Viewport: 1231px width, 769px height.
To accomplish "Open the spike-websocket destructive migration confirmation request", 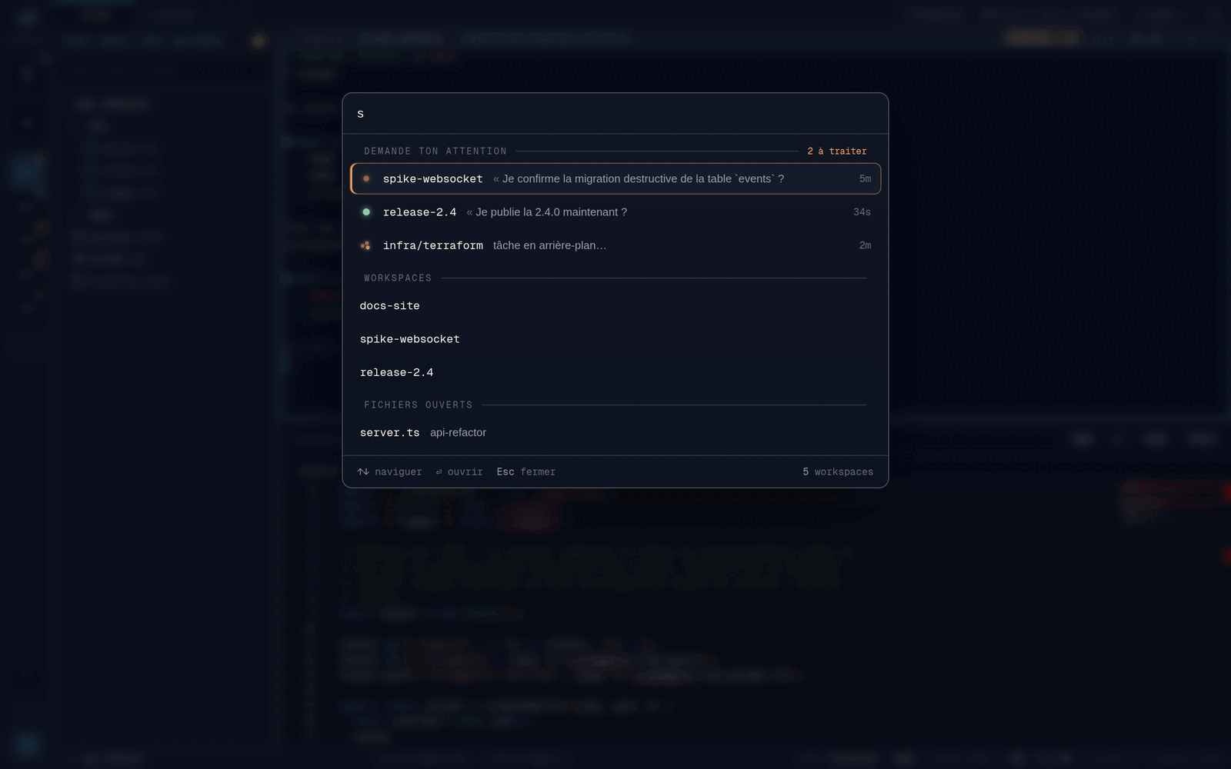I will (x=615, y=178).
